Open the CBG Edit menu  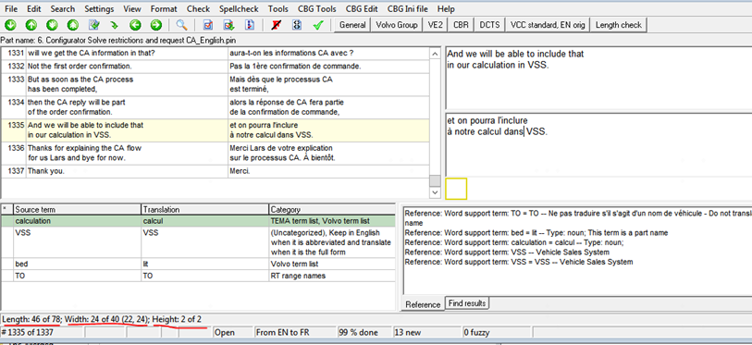[361, 8]
